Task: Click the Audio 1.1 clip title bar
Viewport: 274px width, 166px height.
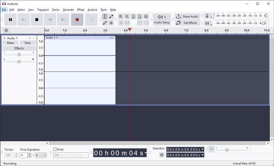Action: (x=80, y=38)
